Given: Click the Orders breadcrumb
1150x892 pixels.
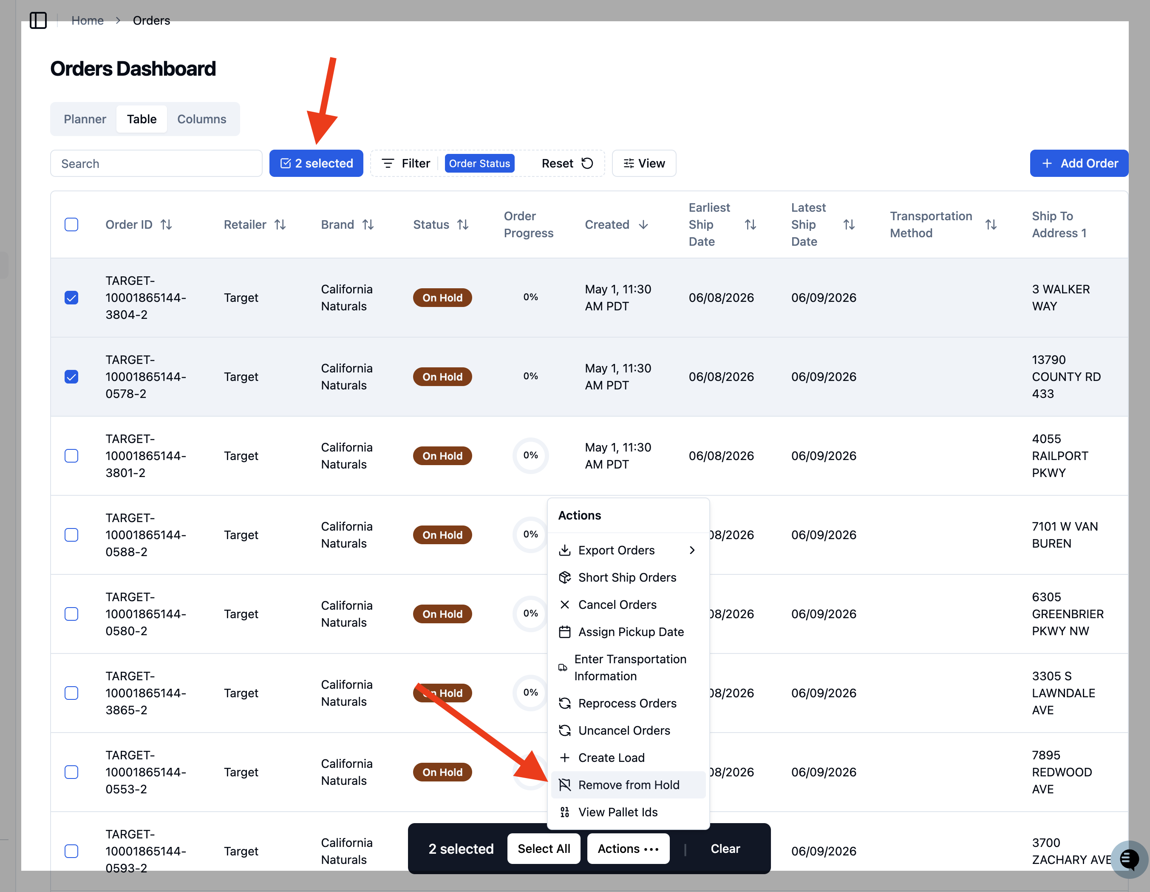Looking at the screenshot, I should [151, 20].
